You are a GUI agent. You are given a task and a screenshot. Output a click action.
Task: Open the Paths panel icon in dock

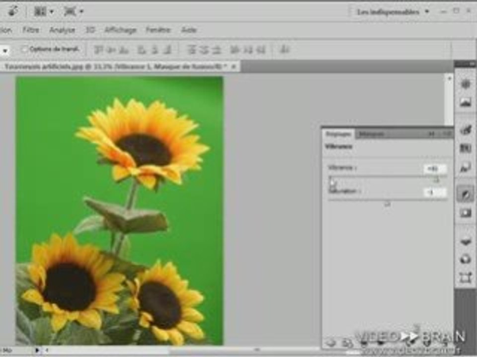tap(466, 278)
